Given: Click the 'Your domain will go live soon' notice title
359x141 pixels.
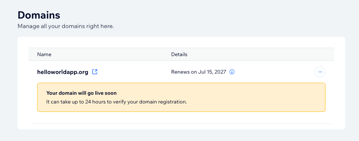Looking at the screenshot, I should [x=82, y=93].
